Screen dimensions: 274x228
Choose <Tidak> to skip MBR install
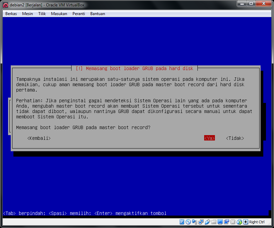click(235, 138)
